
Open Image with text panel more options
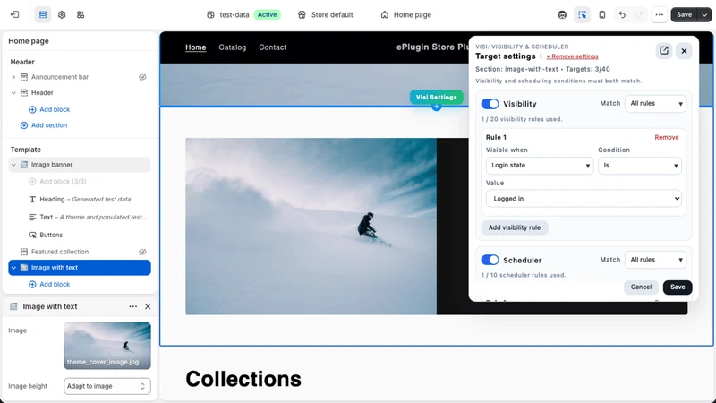pos(132,306)
